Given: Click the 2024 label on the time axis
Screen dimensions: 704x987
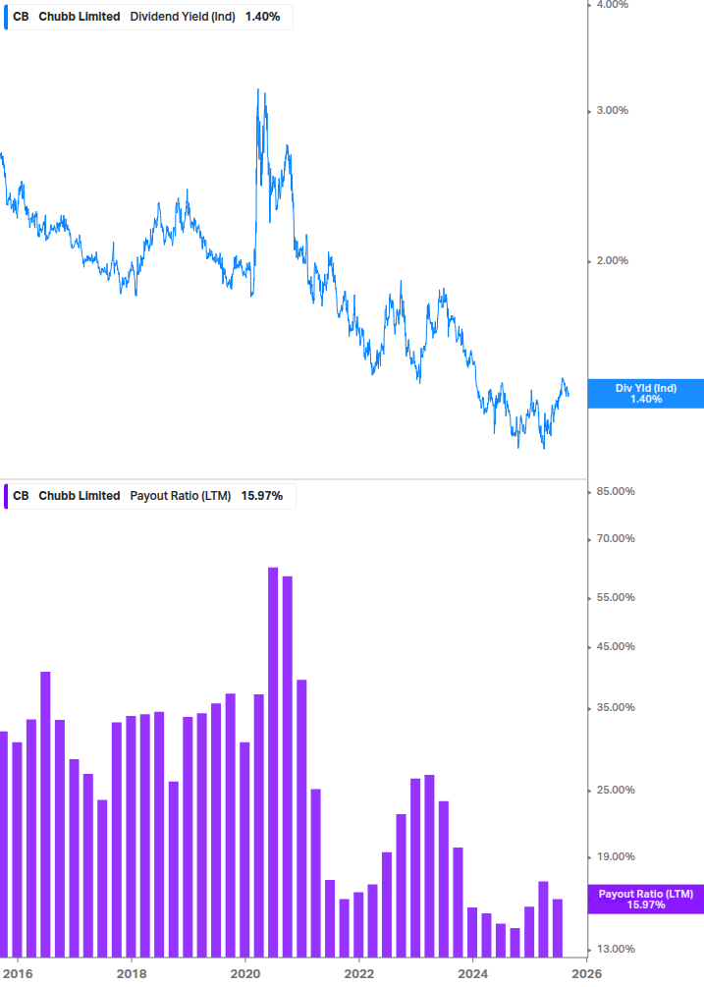Looking at the screenshot, I should pyautogui.click(x=473, y=974).
